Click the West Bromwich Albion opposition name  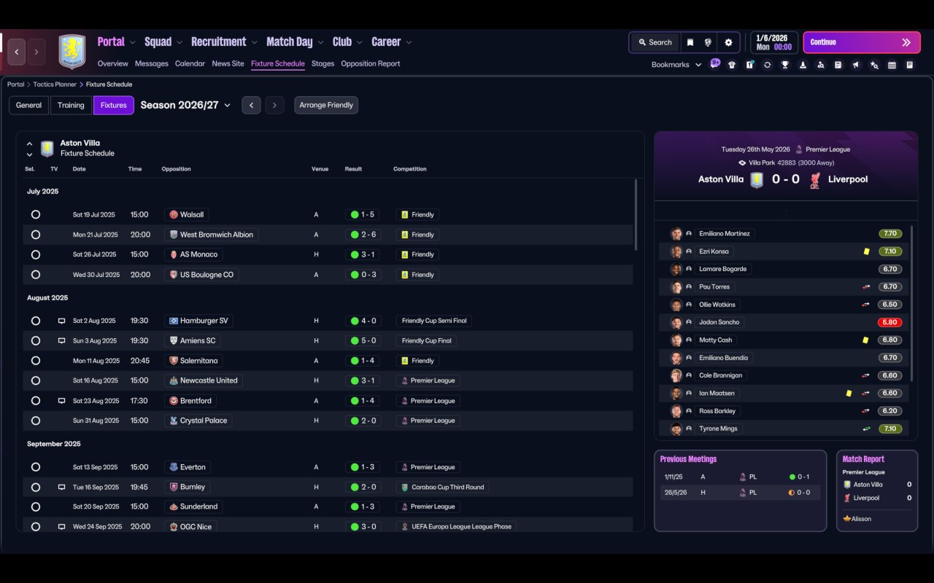(217, 235)
